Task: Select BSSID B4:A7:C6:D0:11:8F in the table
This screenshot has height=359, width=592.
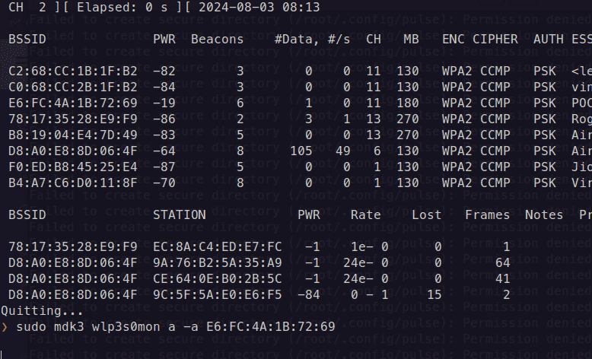Action: point(73,183)
